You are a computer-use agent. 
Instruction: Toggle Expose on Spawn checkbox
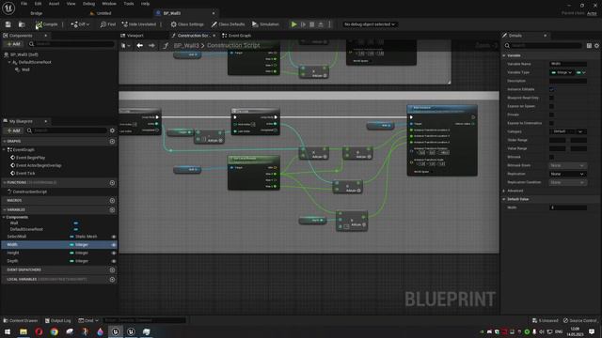552,106
